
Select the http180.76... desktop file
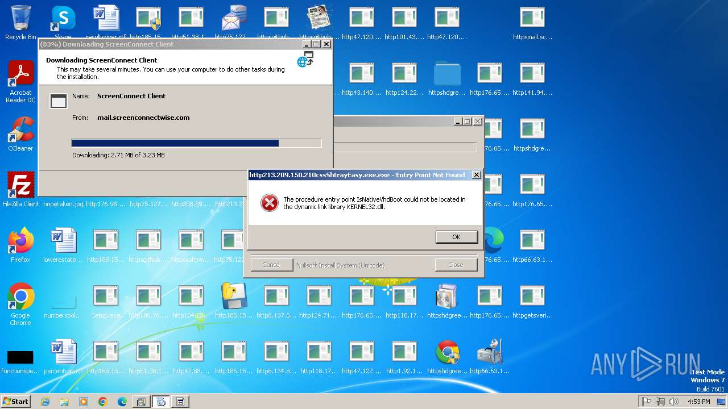click(148, 301)
